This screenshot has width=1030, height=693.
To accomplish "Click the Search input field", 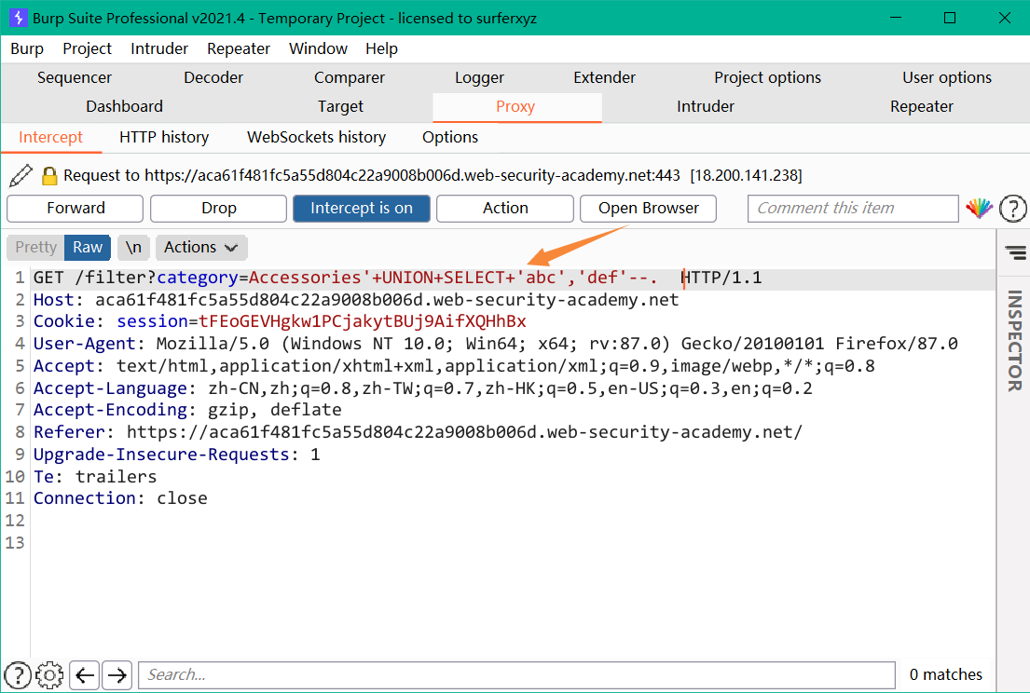I will tap(516, 674).
